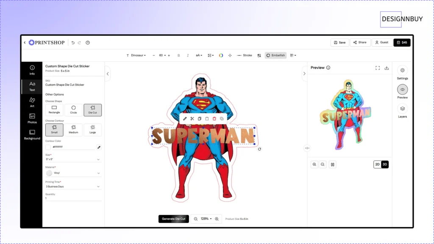Collapse the left options panel
Screen dimensions: 434x244
tap(108, 74)
